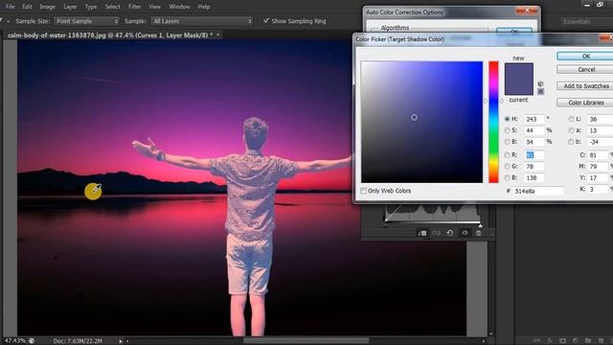
Task: Click the new group folder icon
Action: pos(588,341)
